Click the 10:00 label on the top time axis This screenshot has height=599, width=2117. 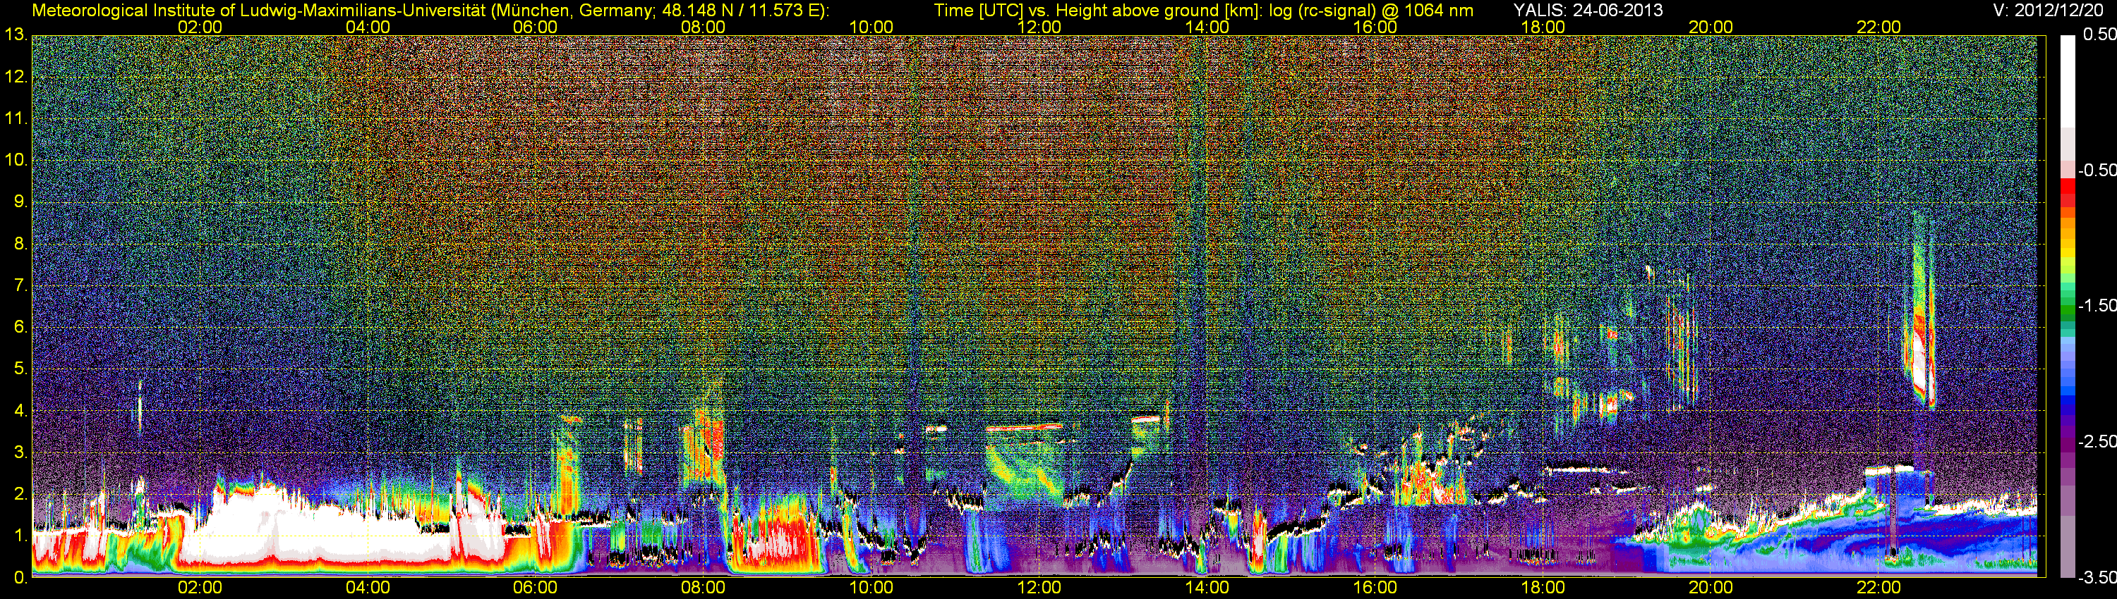coord(871,27)
